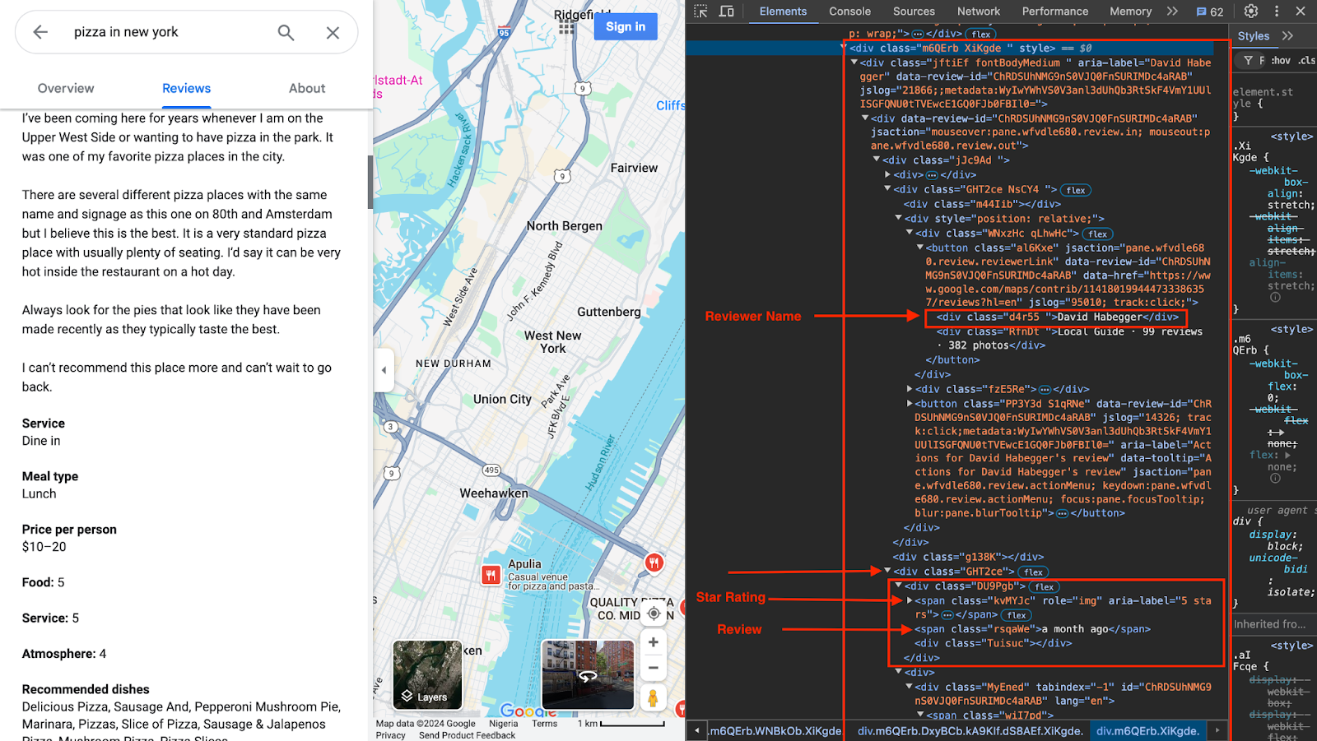This screenshot has width=1317, height=741.
Task: Click the ellipsis in the collapsed div below jJc9Ad
Action: (932, 175)
